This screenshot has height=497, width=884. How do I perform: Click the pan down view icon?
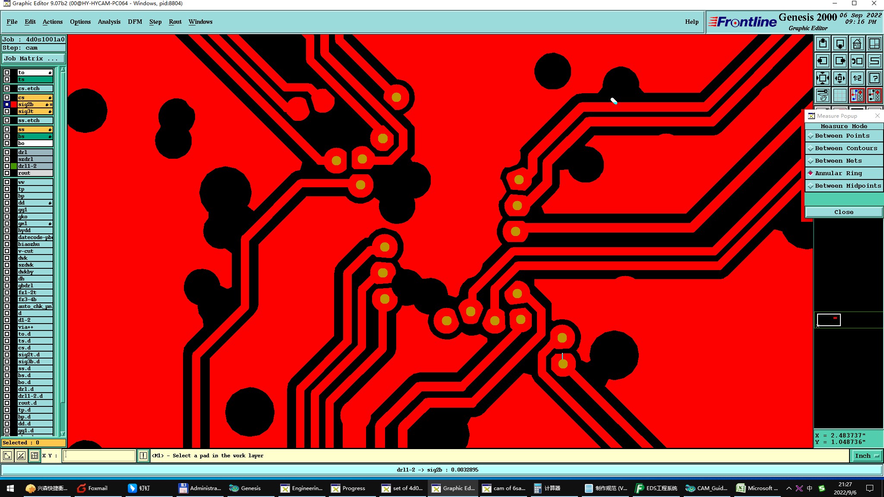point(840,44)
